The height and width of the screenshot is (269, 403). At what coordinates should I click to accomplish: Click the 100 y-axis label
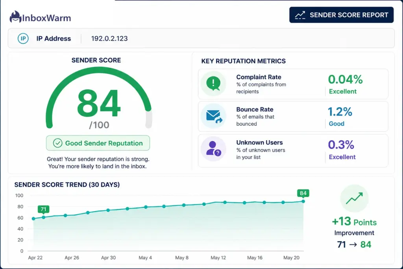coord(19,195)
